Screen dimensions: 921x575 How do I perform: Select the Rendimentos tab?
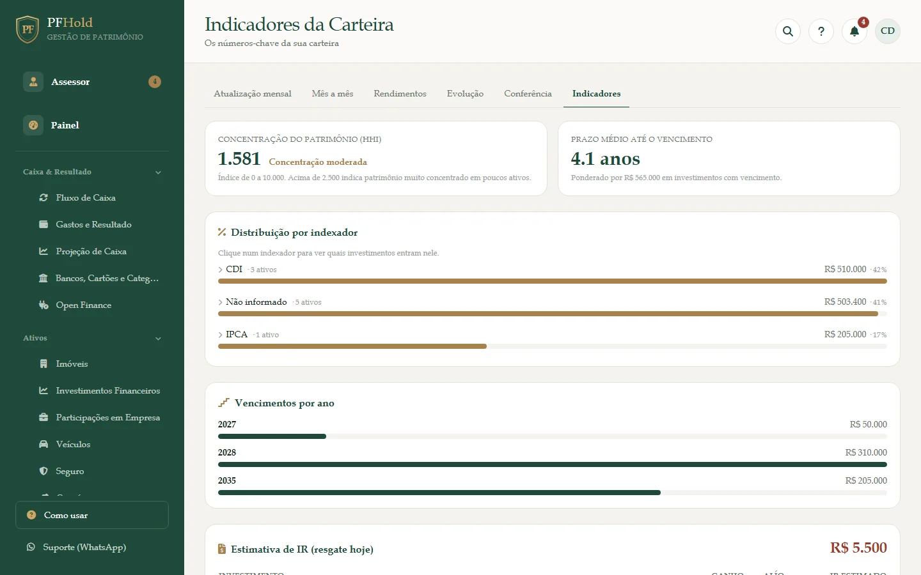400,94
